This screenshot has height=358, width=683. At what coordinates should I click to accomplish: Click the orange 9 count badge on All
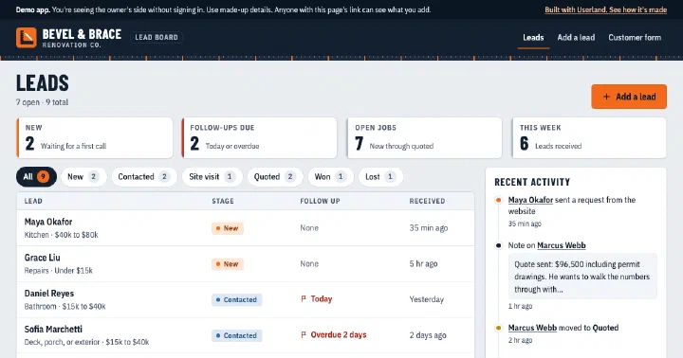pyautogui.click(x=43, y=176)
